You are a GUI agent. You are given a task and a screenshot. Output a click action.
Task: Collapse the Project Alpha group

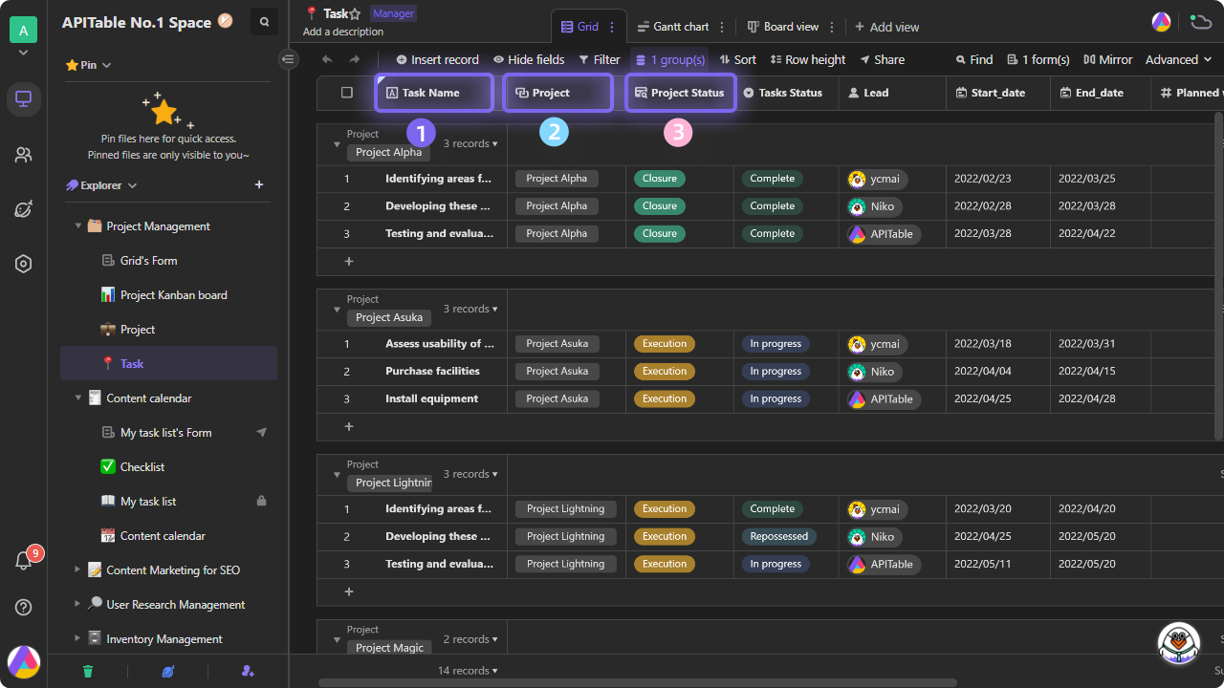(x=337, y=144)
